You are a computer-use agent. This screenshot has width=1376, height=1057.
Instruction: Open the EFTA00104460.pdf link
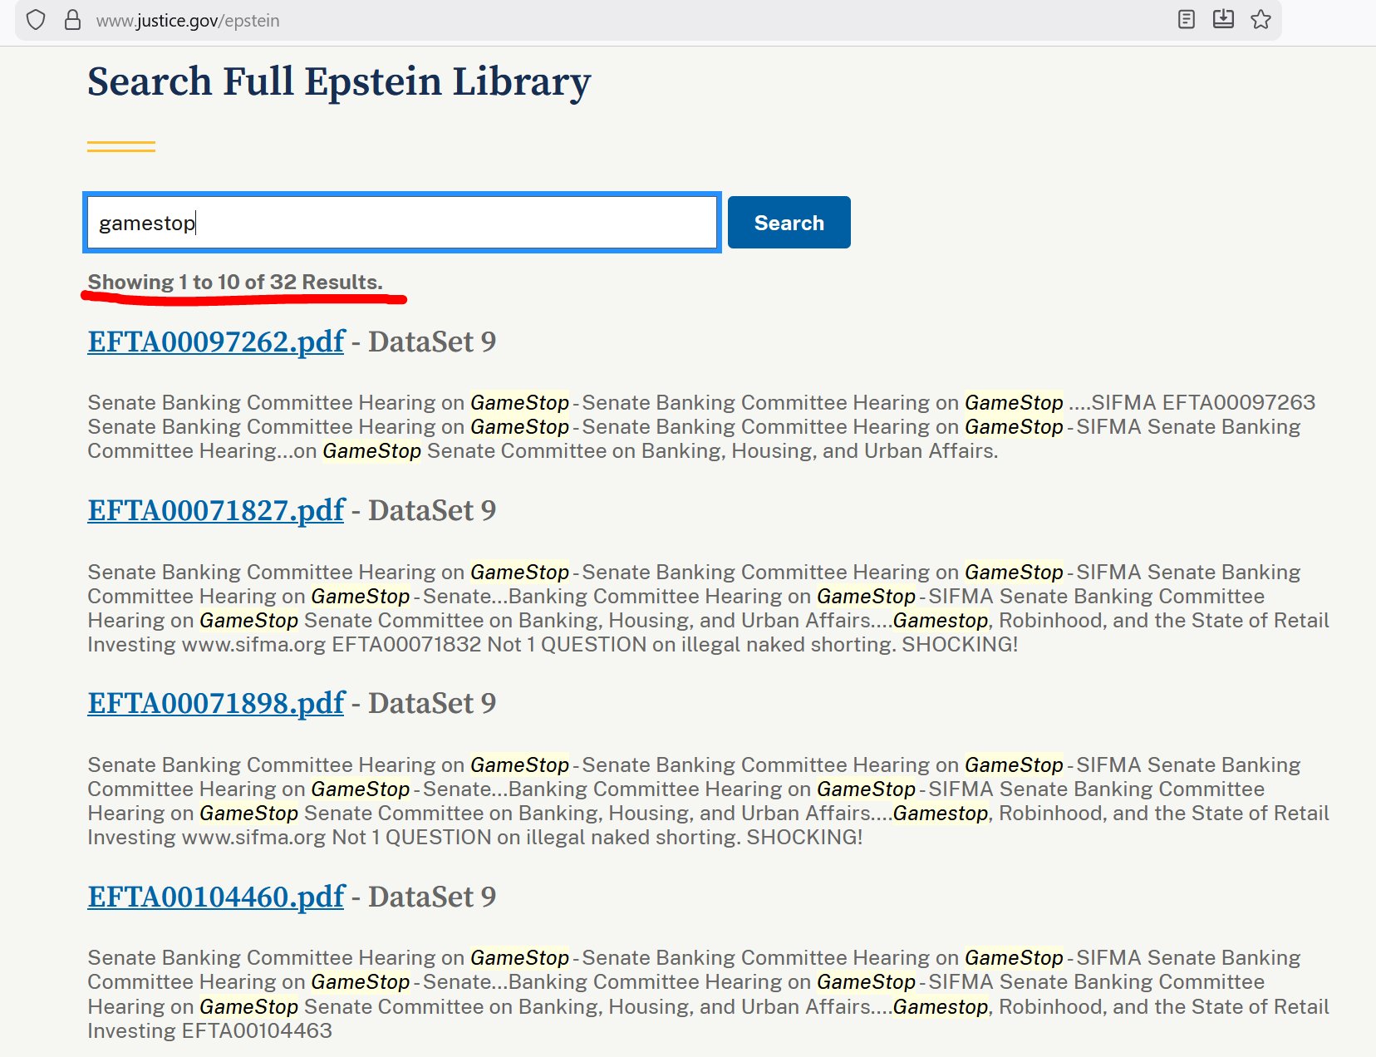(216, 897)
